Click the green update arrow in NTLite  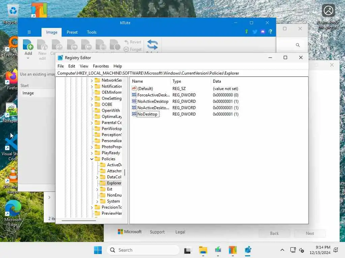[247, 32]
